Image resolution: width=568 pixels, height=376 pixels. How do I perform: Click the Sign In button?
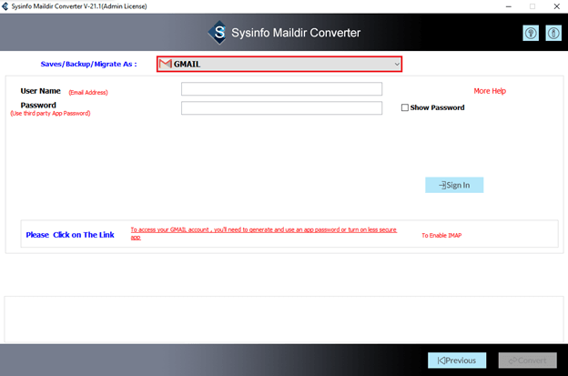click(454, 185)
